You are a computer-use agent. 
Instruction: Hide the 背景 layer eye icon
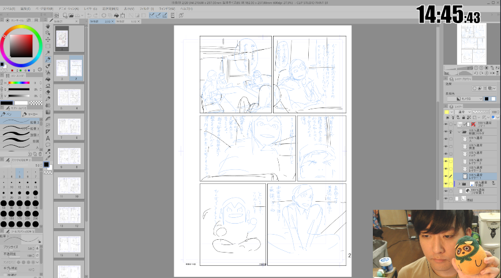click(446, 147)
